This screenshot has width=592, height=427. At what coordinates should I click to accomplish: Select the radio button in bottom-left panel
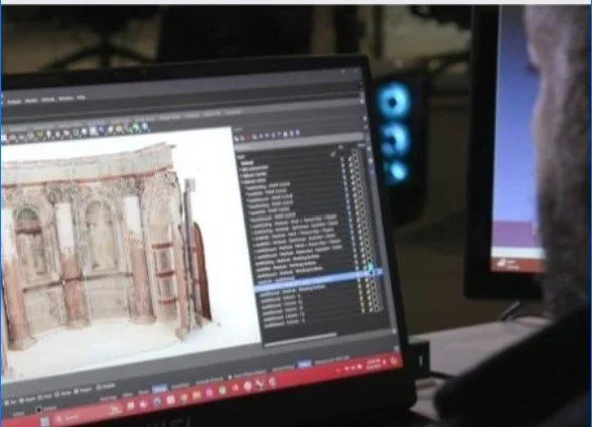[x=38, y=409]
